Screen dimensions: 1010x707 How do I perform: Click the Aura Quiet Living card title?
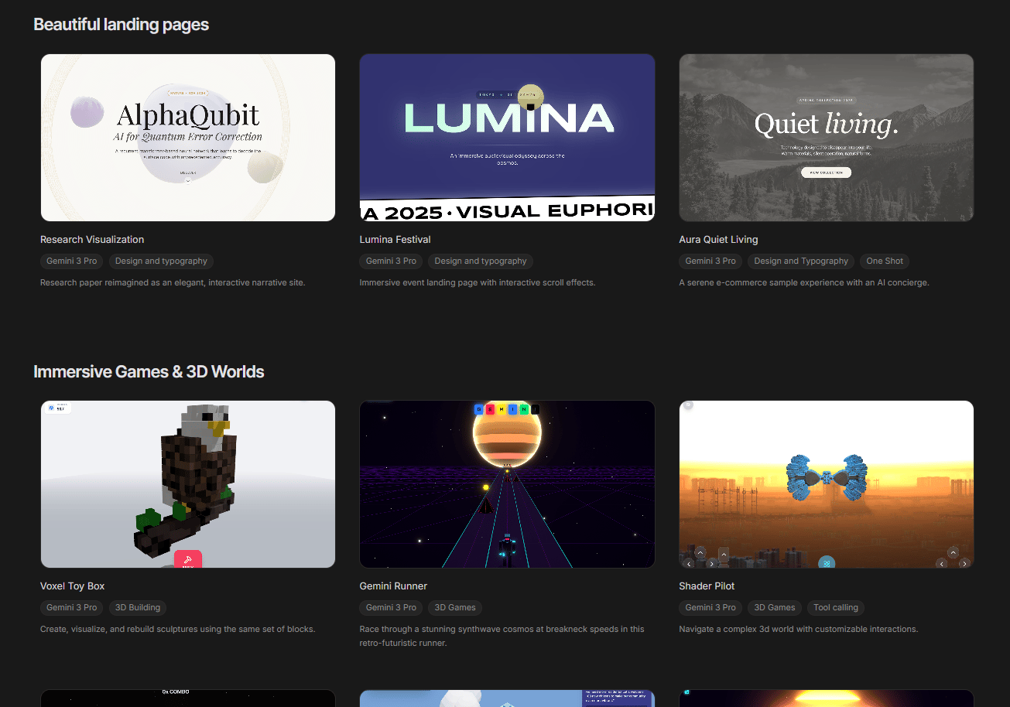[718, 240]
